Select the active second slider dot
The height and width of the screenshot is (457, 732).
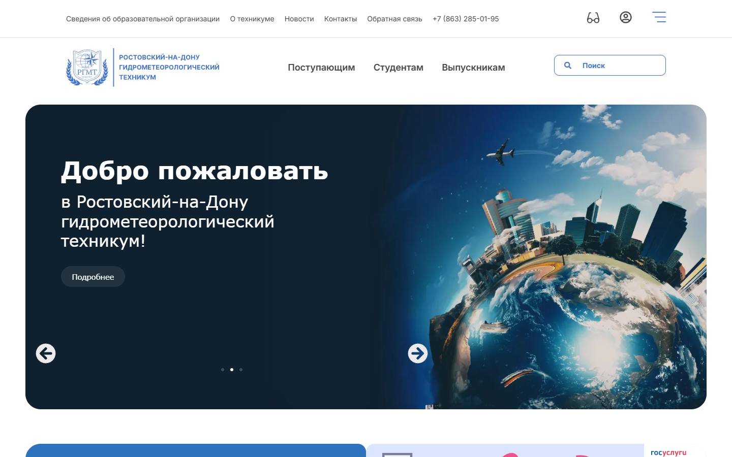point(232,370)
